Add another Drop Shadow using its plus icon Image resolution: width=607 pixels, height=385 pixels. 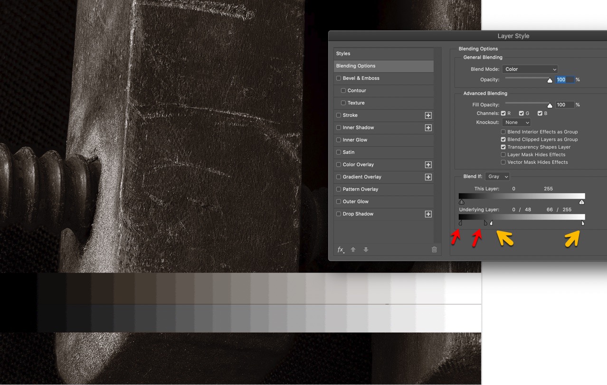(x=428, y=214)
